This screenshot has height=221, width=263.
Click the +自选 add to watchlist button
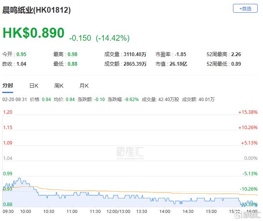(x=245, y=8)
